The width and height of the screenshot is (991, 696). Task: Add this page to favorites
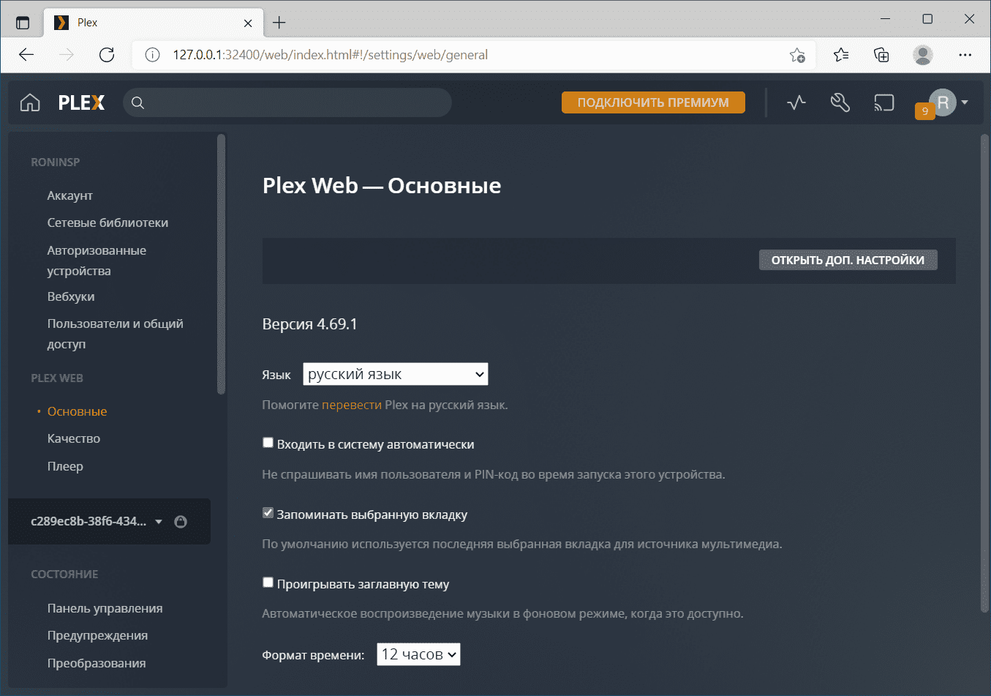point(797,55)
